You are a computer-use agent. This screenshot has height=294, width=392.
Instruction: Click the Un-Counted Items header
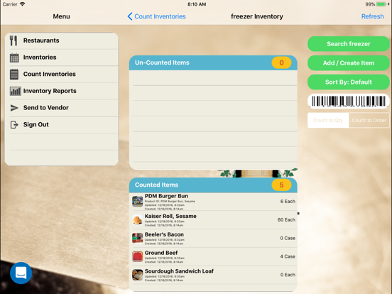[x=213, y=62]
